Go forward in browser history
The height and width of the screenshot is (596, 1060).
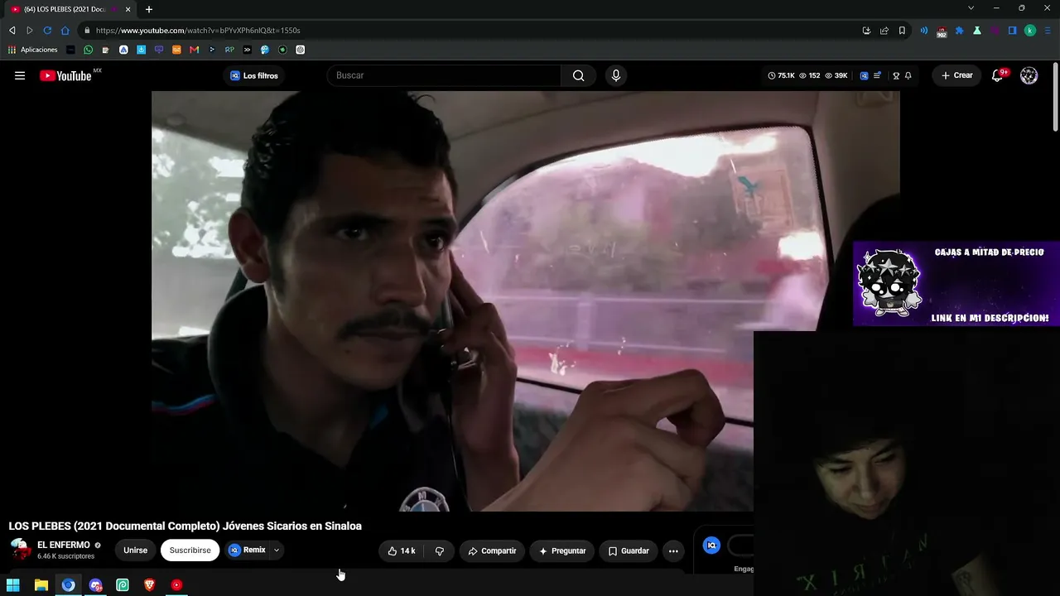[30, 31]
